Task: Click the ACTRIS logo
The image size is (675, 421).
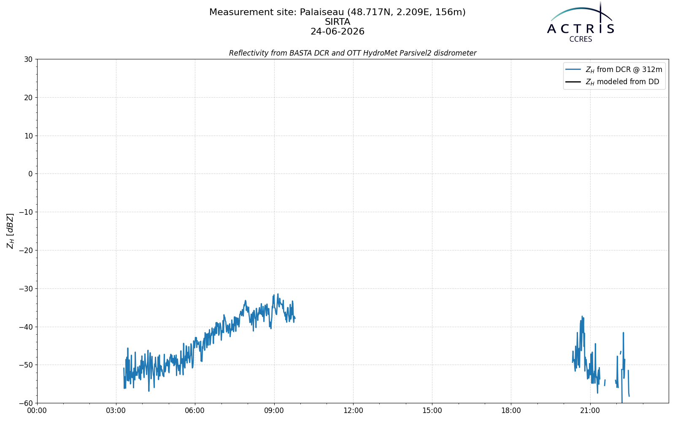Action: pyautogui.click(x=580, y=22)
